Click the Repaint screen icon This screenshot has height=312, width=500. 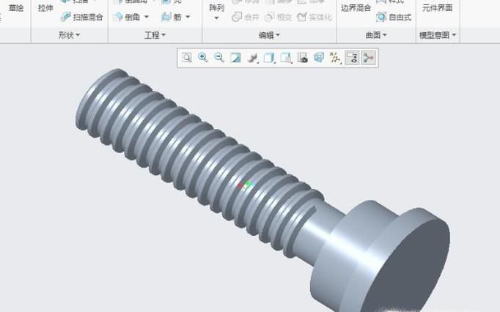235,58
